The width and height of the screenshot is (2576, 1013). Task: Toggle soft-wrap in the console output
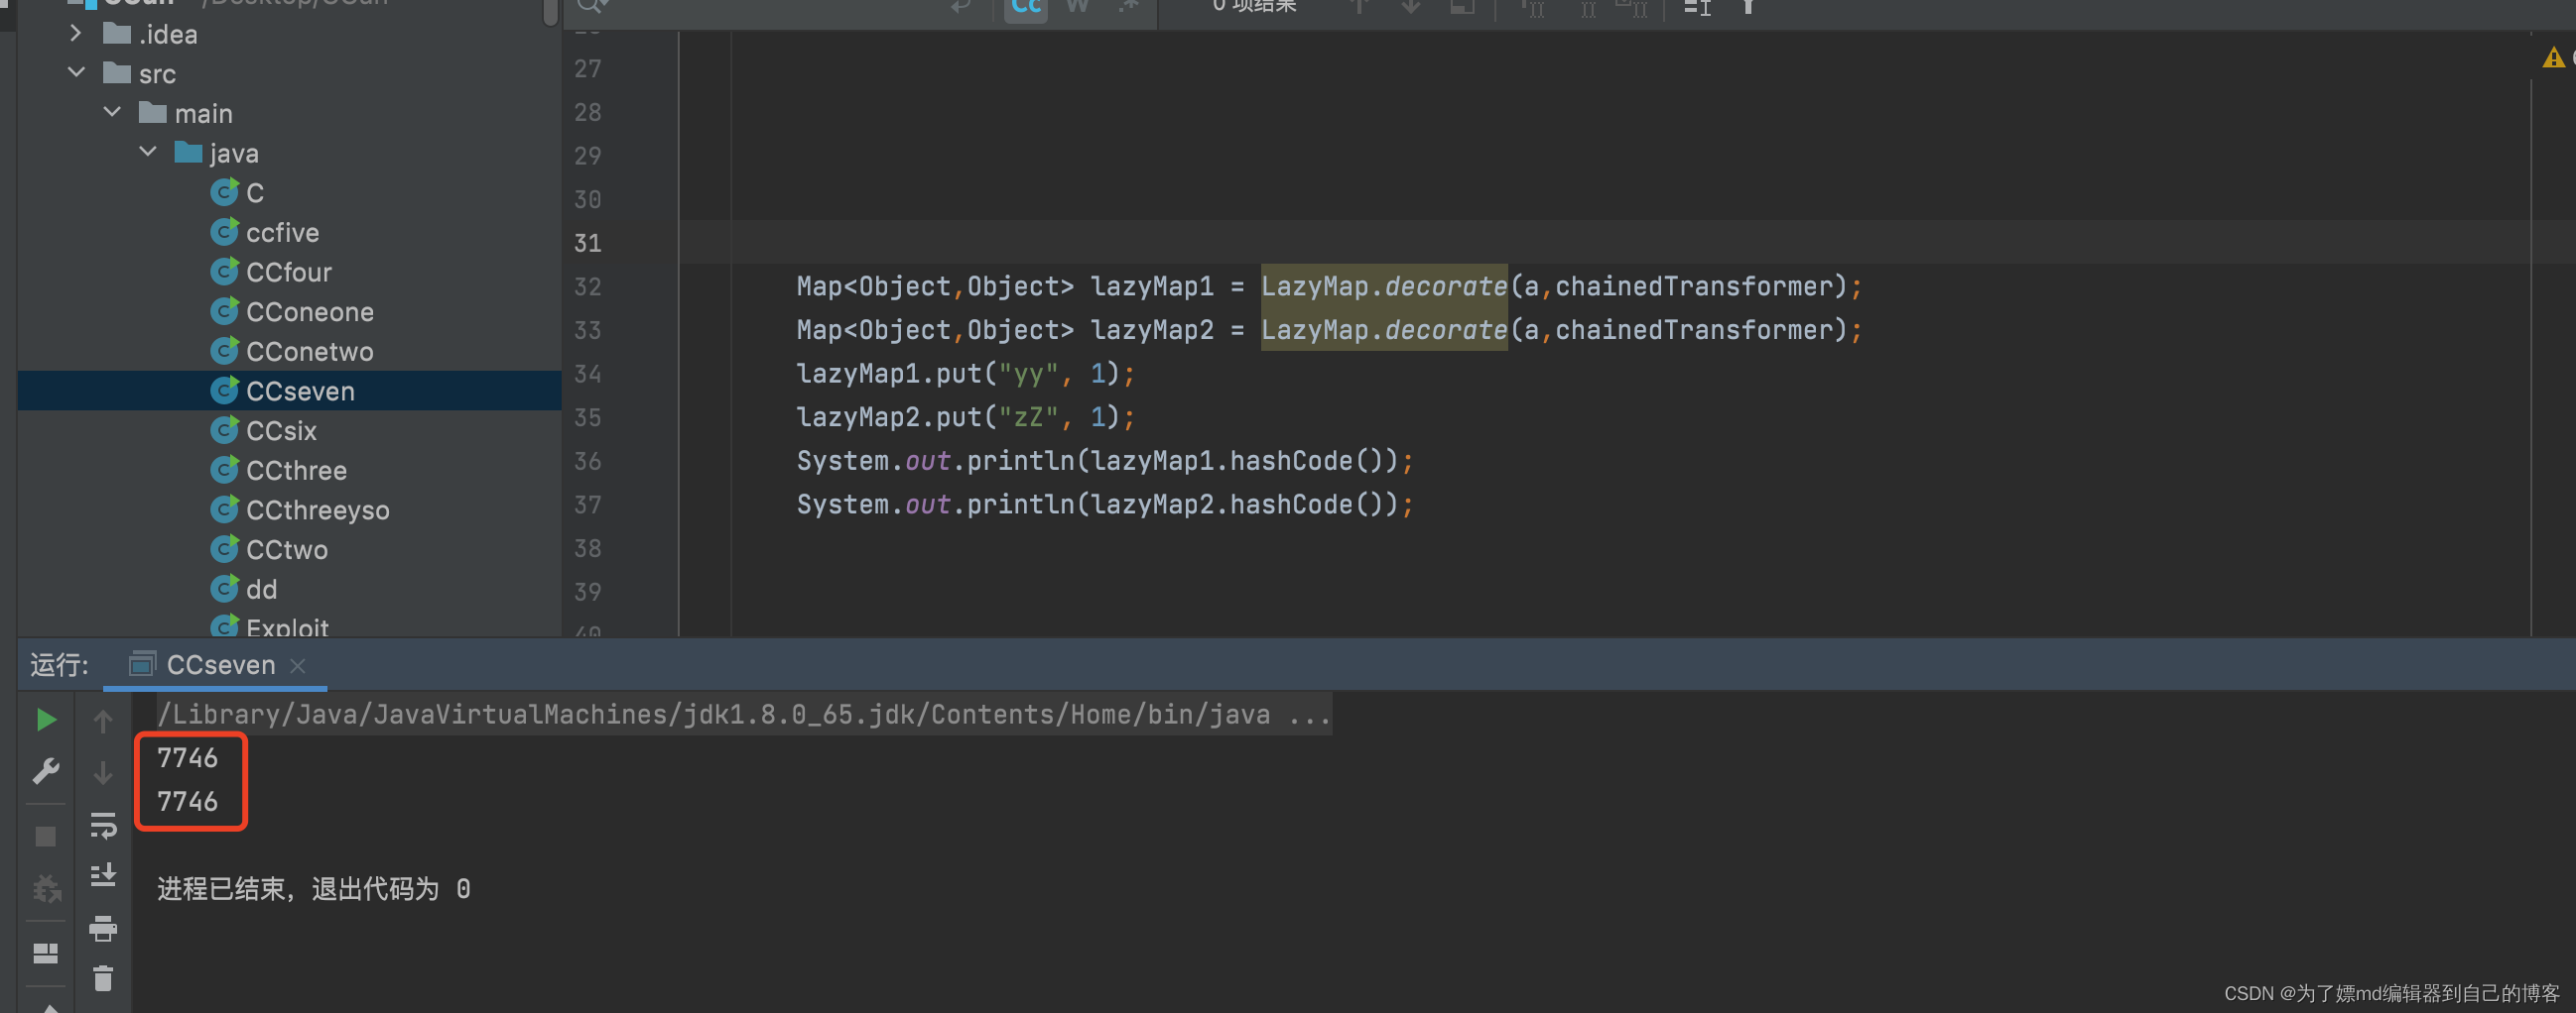point(103,825)
